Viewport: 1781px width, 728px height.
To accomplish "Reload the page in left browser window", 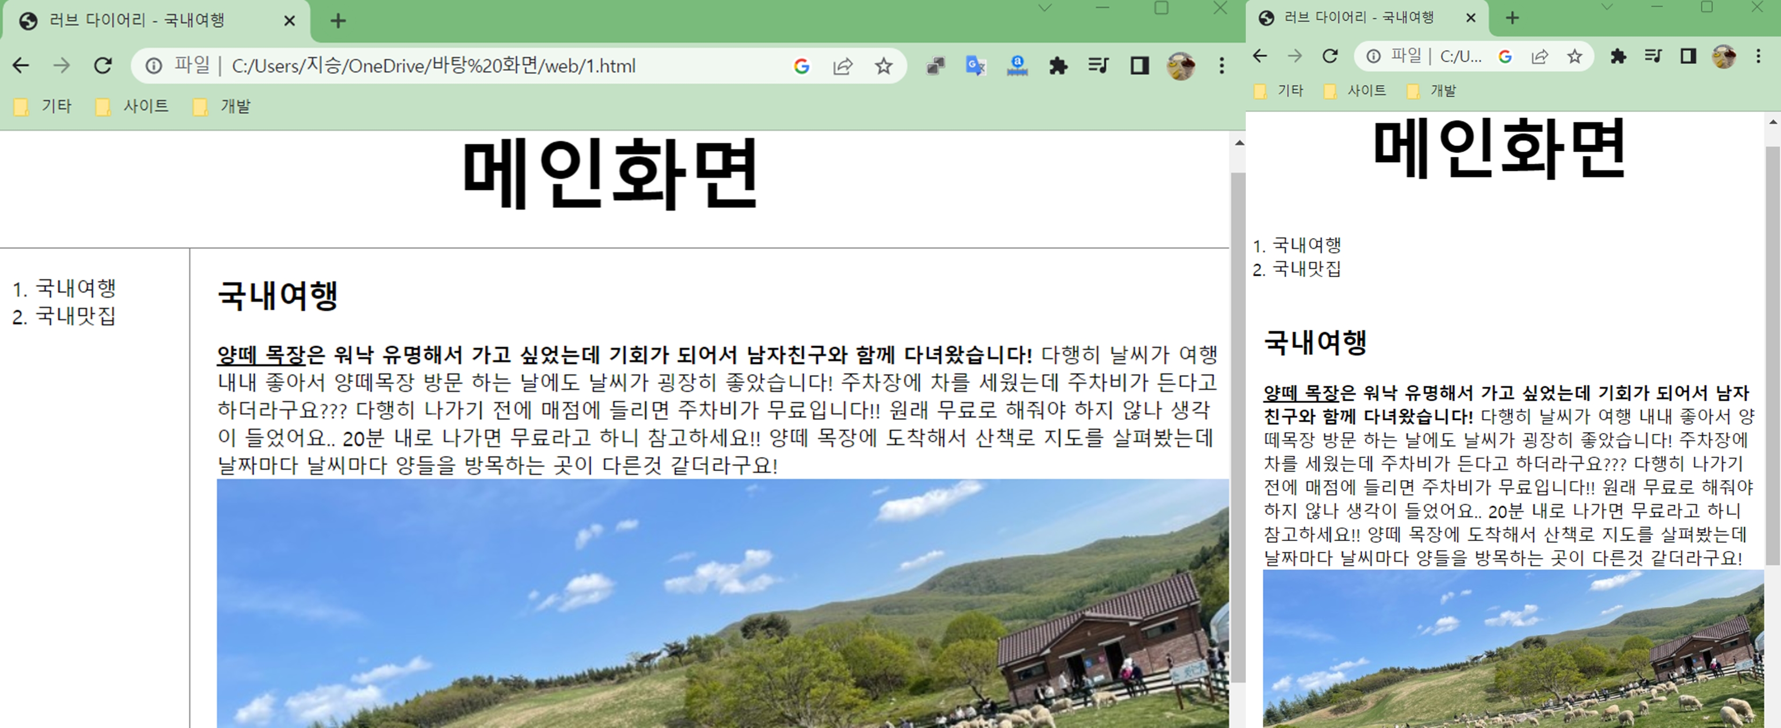I will (x=103, y=66).
